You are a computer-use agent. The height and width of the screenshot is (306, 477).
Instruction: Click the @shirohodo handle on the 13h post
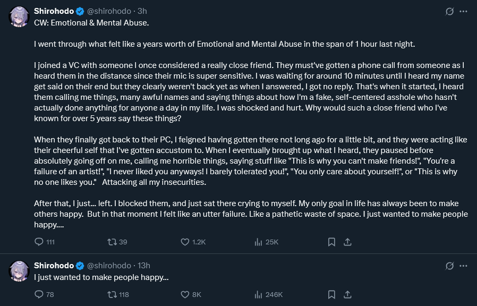pyautogui.click(x=108, y=266)
